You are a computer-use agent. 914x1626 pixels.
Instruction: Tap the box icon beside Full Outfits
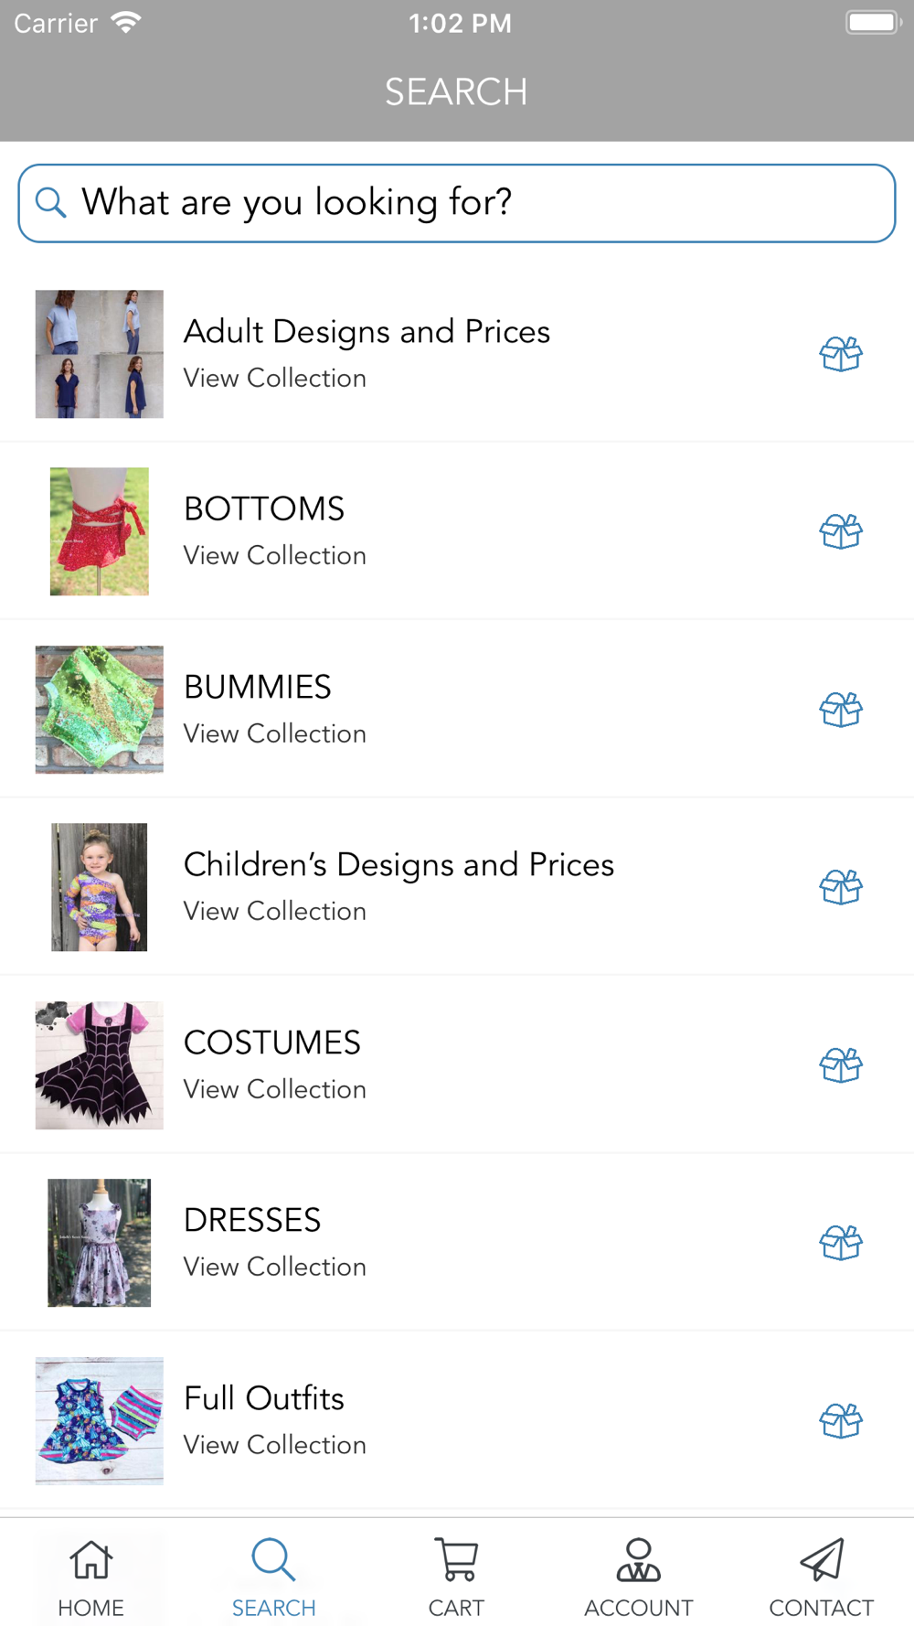pyautogui.click(x=841, y=1421)
